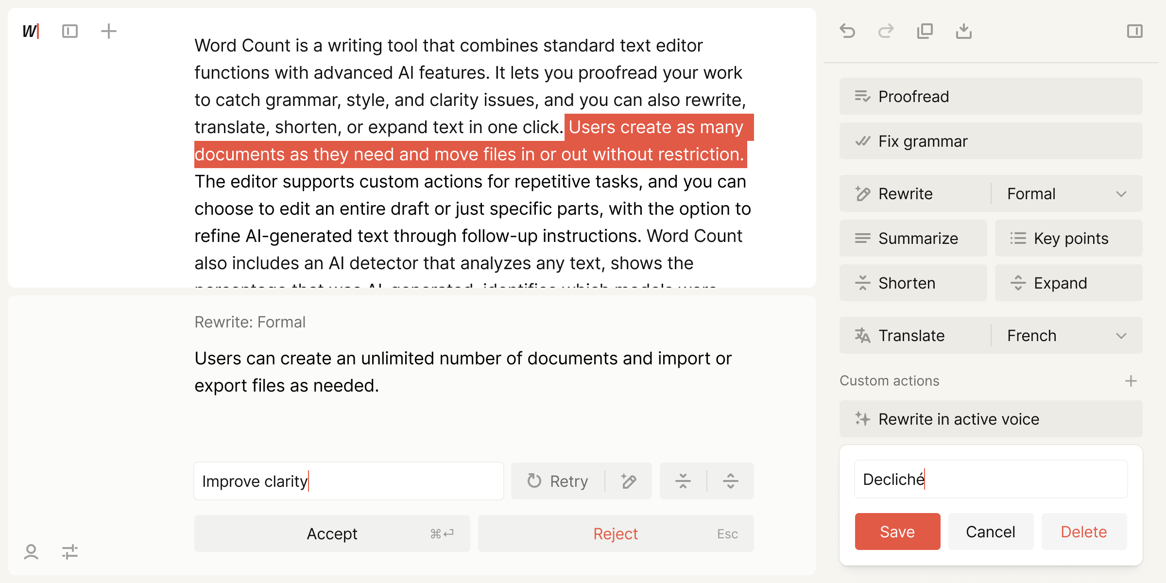
Task: Click the rewrite pencil icon beside Retry
Action: (x=629, y=481)
